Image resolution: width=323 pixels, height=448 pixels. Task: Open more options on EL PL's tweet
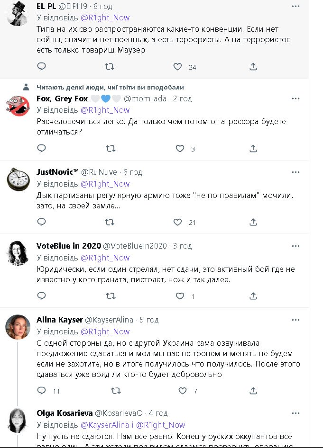pyautogui.click(x=295, y=6)
